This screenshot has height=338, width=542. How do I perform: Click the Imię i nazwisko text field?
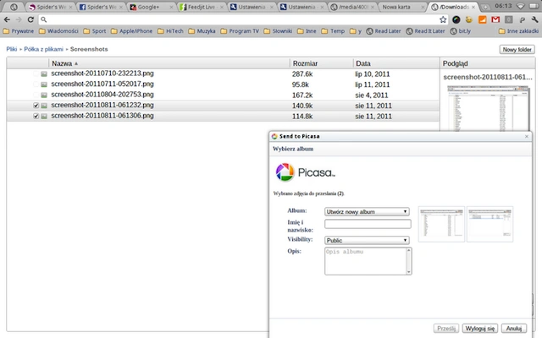click(368, 224)
